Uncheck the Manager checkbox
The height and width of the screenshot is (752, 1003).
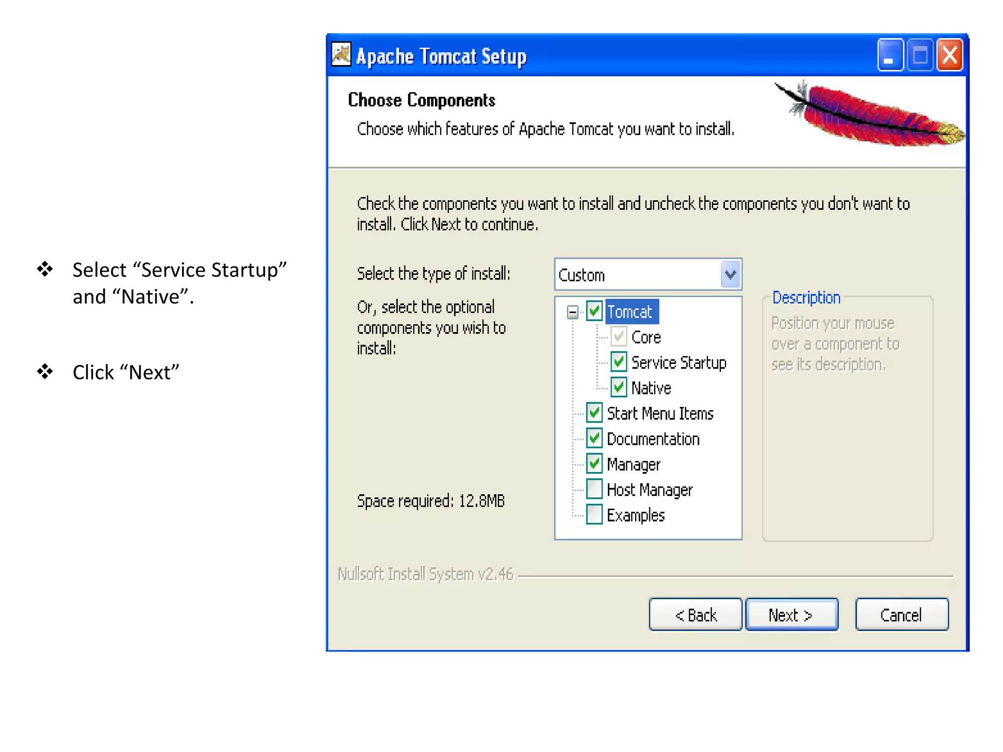(x=594, y=464)
